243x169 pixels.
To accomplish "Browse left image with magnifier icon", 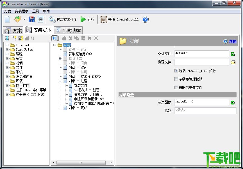I will click(x=233, y=102).
